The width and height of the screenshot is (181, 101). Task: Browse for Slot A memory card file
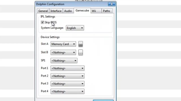[81, 44]
